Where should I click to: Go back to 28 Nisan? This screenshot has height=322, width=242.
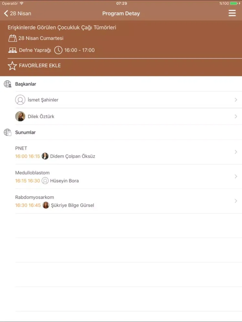(17, 13)
